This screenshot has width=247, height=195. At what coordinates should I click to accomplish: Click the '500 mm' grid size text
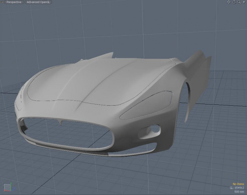click(239, 191)
